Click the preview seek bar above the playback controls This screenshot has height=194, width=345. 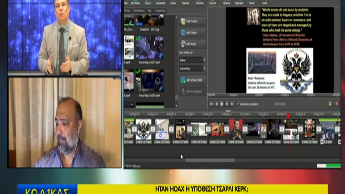274,95
